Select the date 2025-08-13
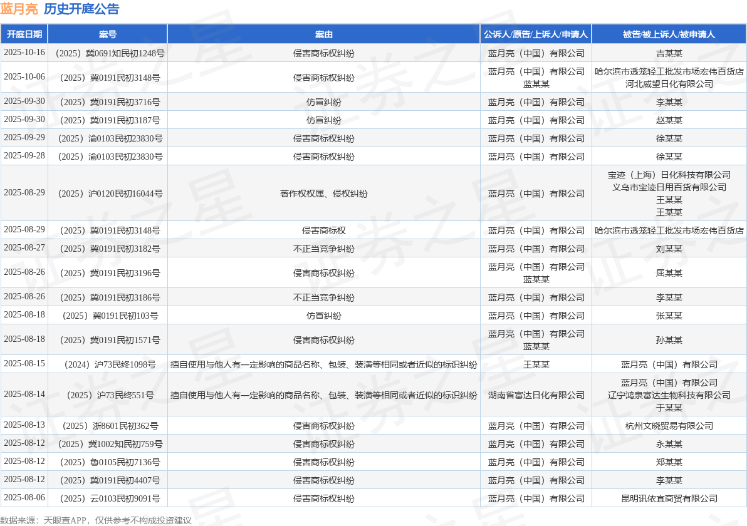 pos(24,425)
